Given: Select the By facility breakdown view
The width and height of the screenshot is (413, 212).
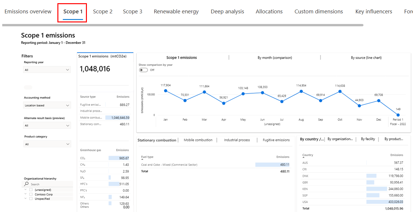Looking at the screenshot, I should [x=368, y=139].
